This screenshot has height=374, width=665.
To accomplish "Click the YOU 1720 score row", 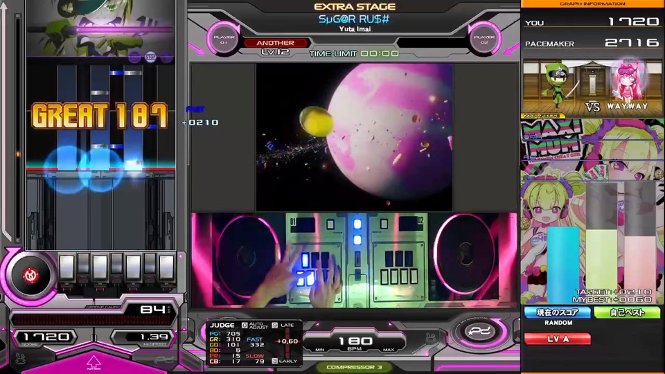I will 592,21.
